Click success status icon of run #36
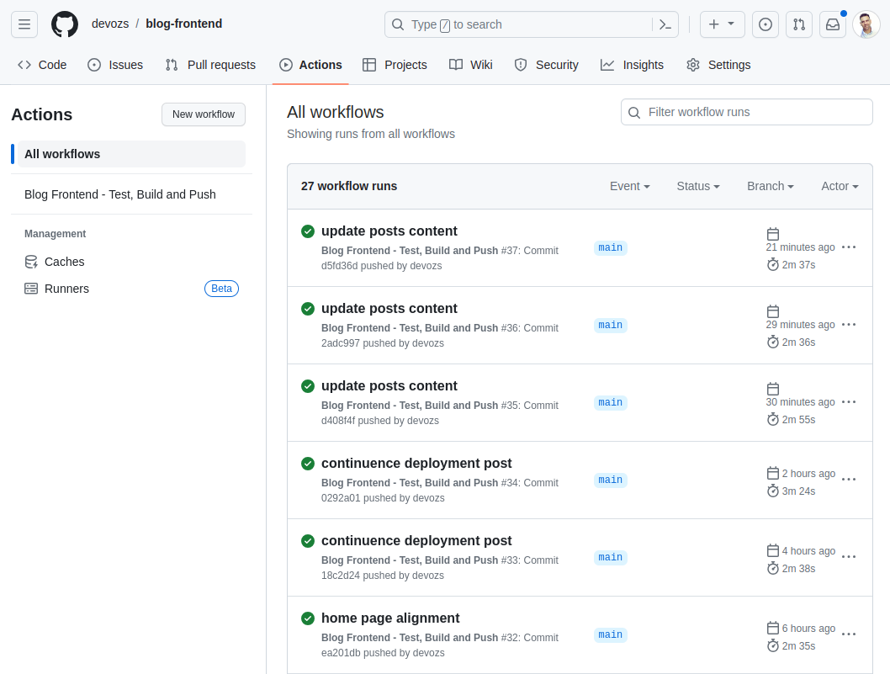The image size is (890, 674). click(308, 308)
